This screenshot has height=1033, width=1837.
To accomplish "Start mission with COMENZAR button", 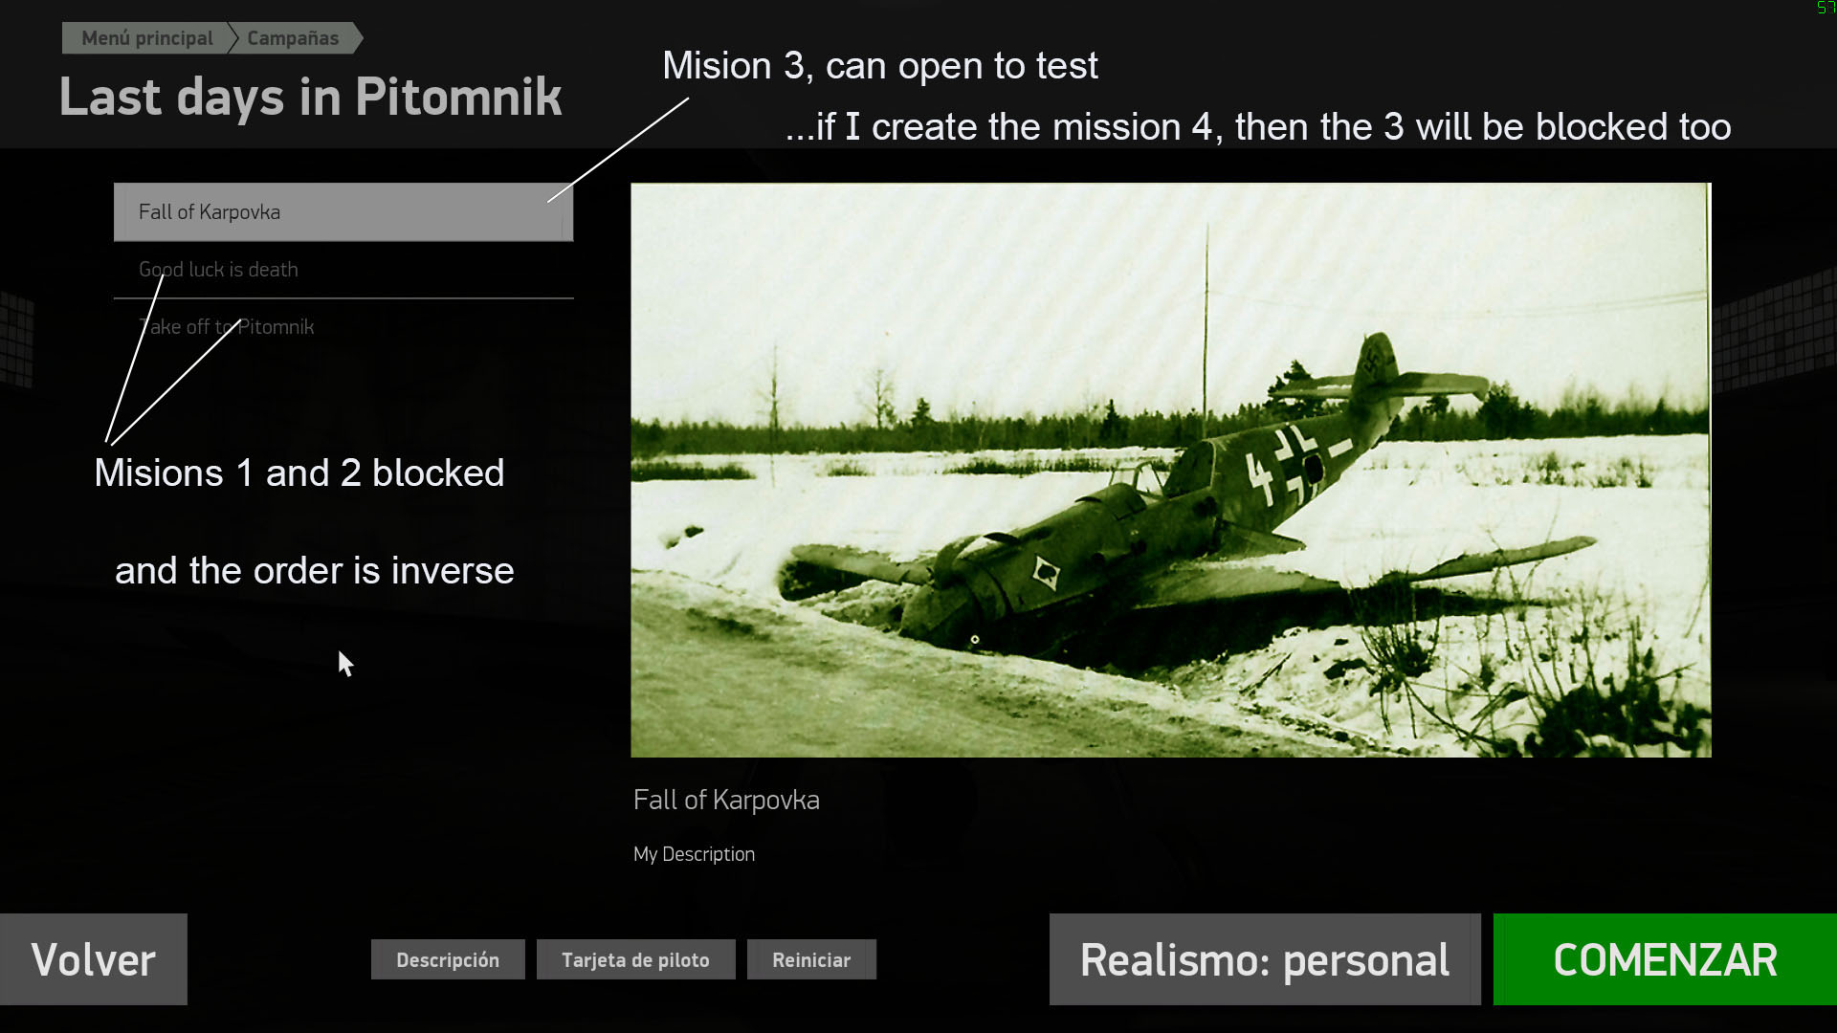I will point(1664,959).
